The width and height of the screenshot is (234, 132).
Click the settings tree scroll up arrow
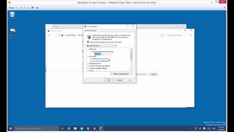[x=131, y=49]
